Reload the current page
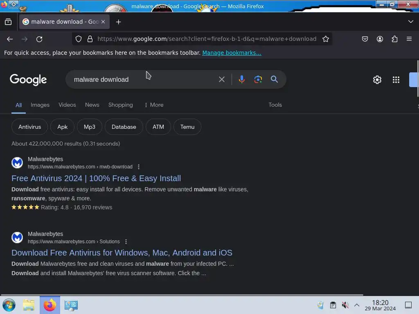The image size is (419, 314). [39, 39]
